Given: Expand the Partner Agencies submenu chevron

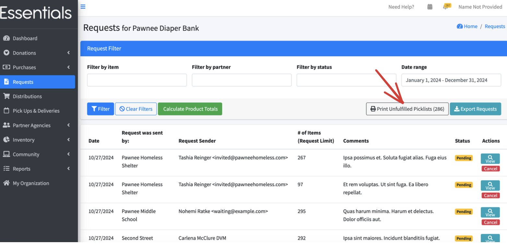Looking at the screenshot, I should [69, 125].
